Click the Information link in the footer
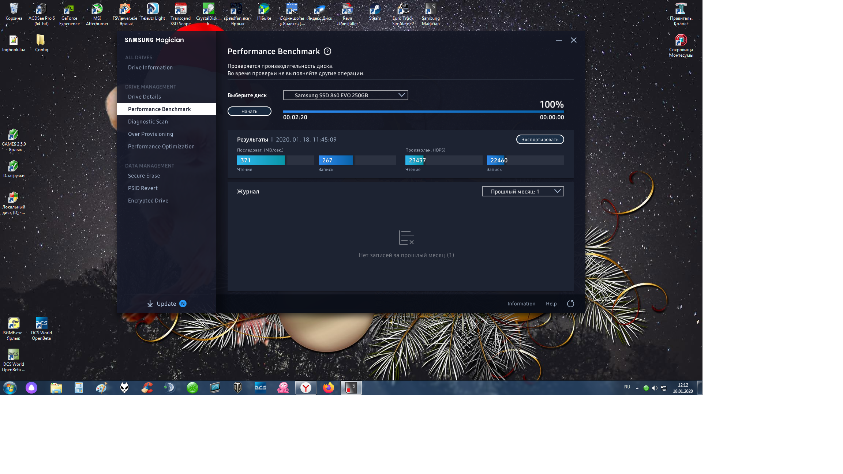 tap(521, 304)
